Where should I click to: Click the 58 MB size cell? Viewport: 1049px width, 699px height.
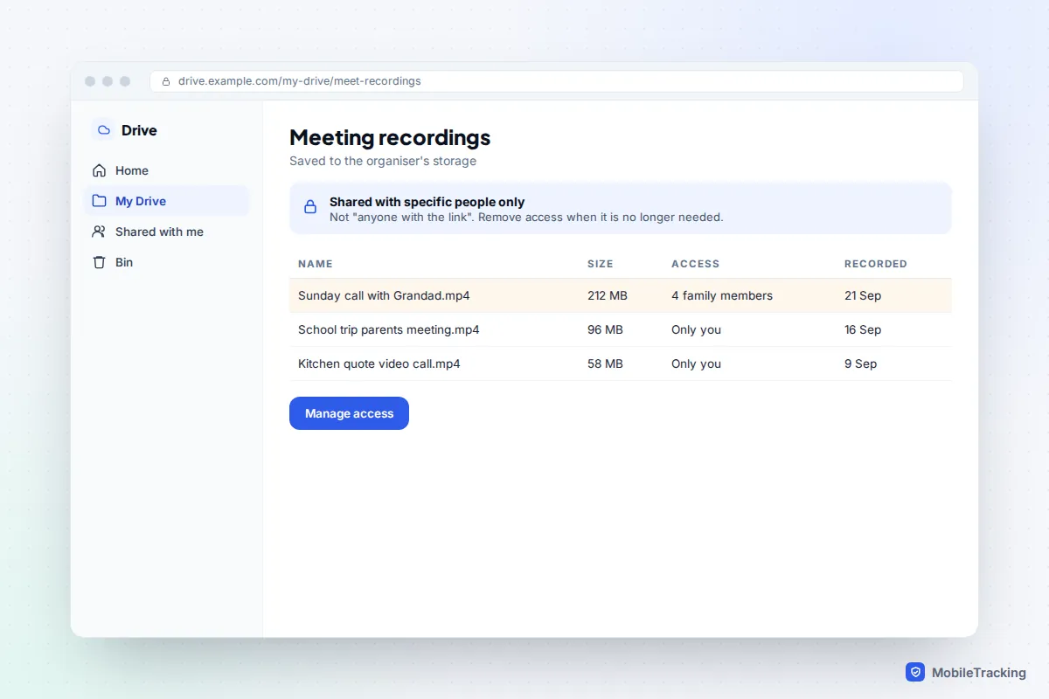pos(605,363)
